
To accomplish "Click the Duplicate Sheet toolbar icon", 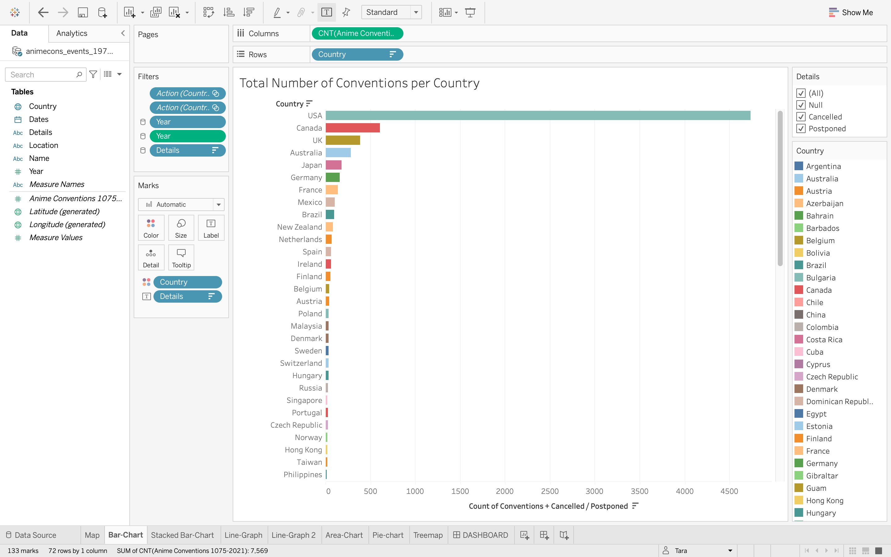I will (156, 12).
